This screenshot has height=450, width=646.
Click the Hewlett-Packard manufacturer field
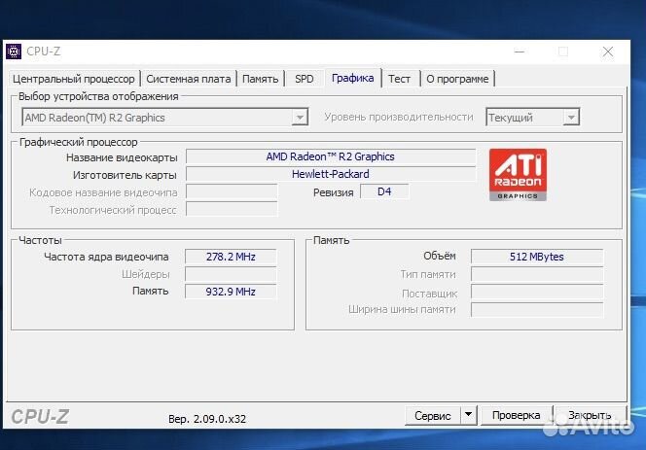[x=331, y=174]
